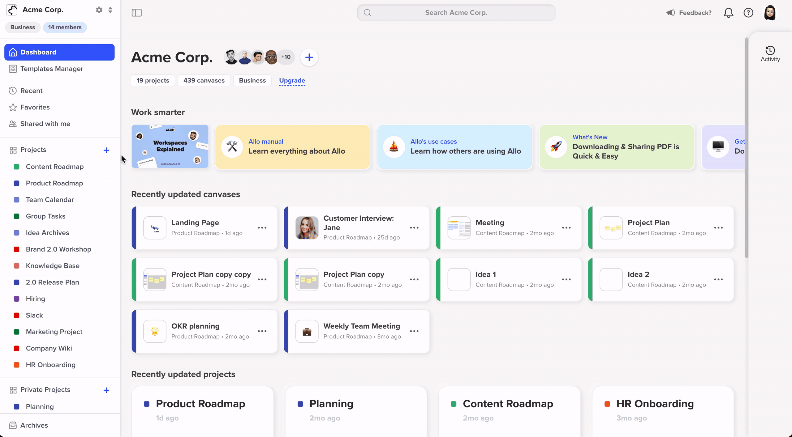Screen dimensions: 792x437
Task: Click the Feedback megaphone icon
Action: pyautogui.click(x=670, y=13)
